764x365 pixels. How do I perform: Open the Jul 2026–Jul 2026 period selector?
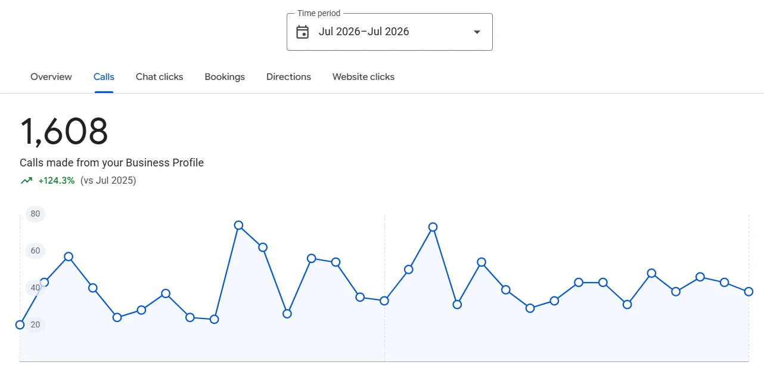[x=390, y=32]
